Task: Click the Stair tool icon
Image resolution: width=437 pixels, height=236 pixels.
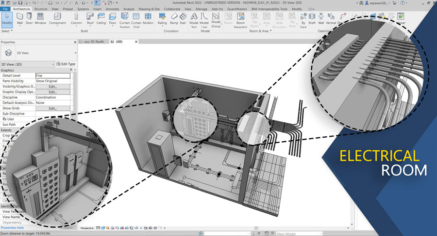Action: 183,18
